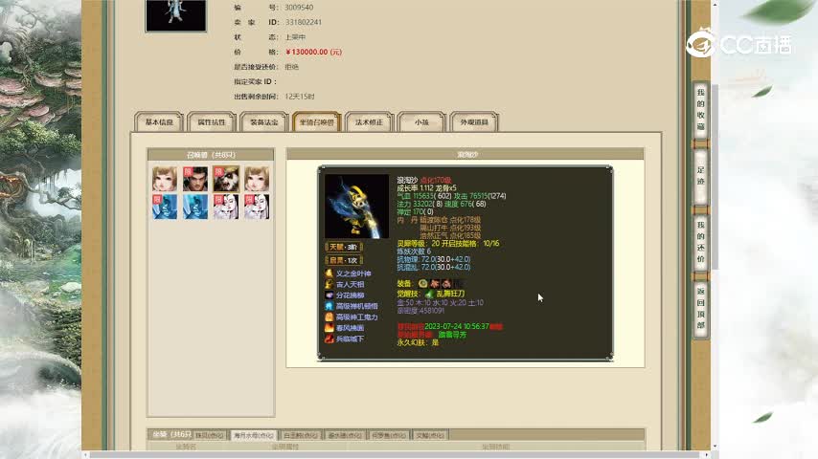Click 返回顶部 in right sidebar
Image resolution: width=818 pixels, height=459 pixels.
pos(700,308)
